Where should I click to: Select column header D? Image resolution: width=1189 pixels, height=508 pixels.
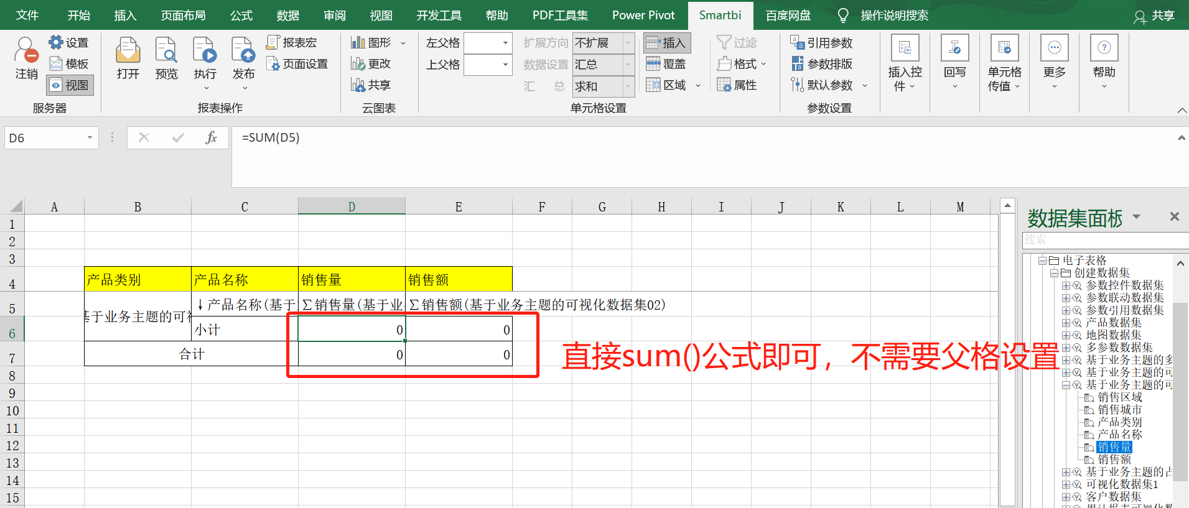(352, 206)
